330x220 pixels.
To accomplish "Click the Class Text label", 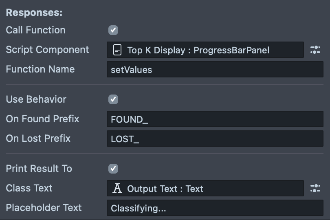I will pyautogui.click(x=29, y=188).
